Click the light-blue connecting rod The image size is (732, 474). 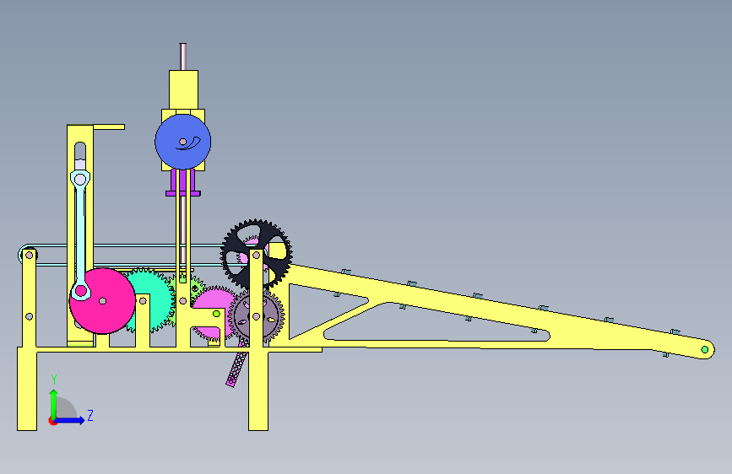(x=80, y=234)
